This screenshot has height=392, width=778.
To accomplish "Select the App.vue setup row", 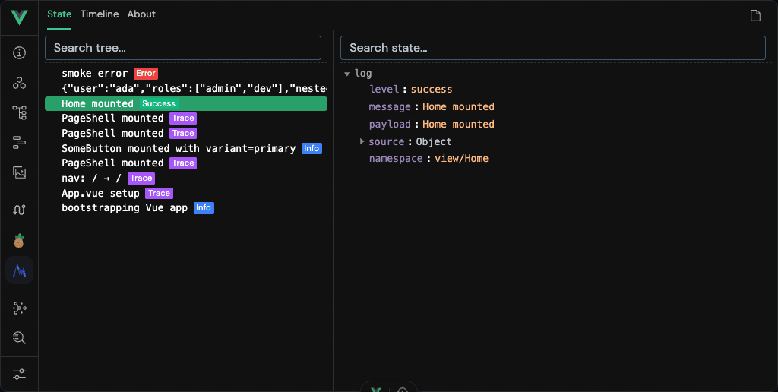I will pyautogui.click(x=186, y=193).
